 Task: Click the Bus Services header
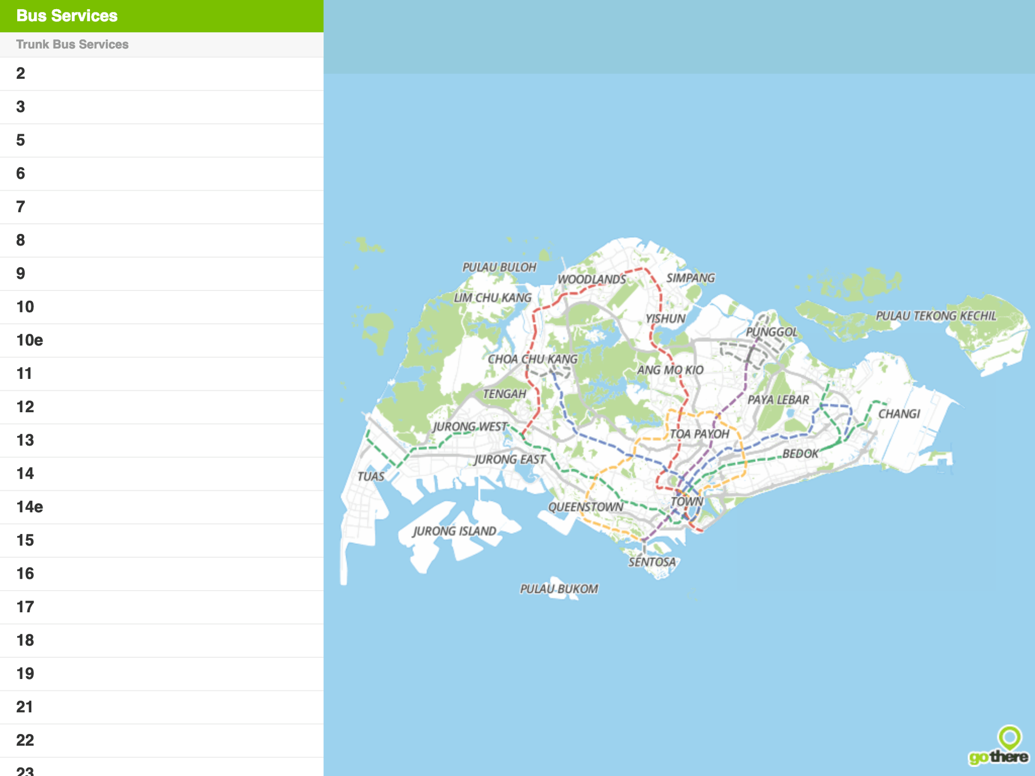(67, 16)
